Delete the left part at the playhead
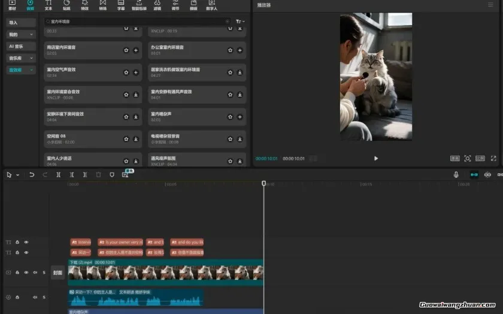 [x=72, y=174]
